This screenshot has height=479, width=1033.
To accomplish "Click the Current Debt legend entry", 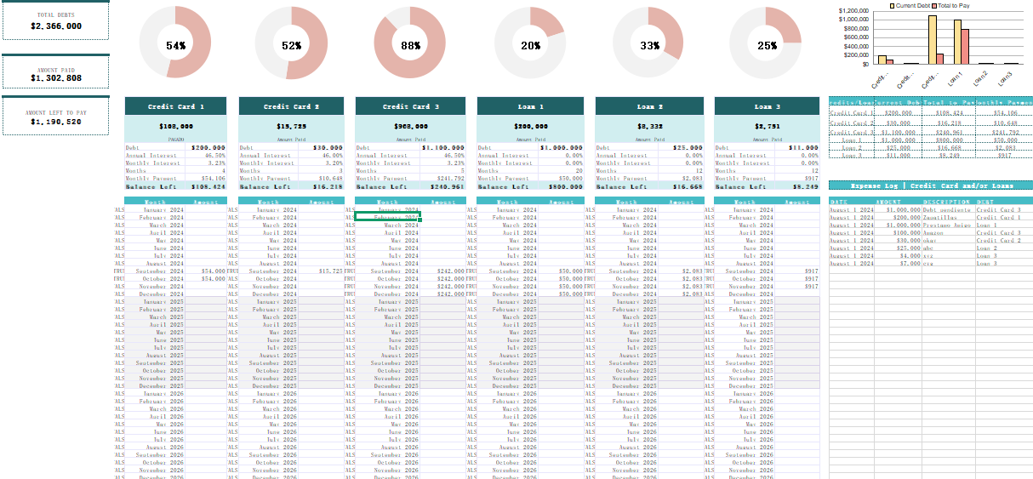I will [910, 5].
